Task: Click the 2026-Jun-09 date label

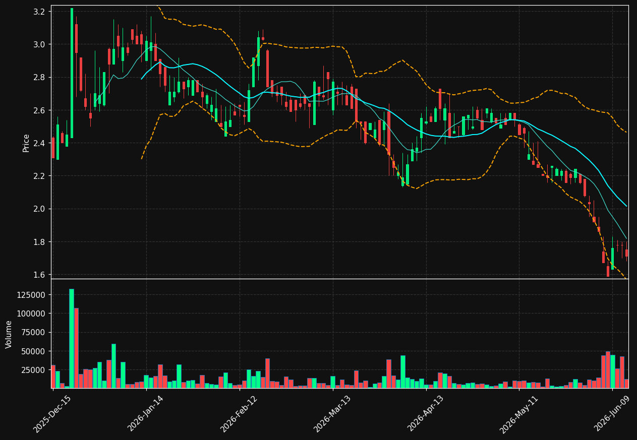Action: (613, 414)
